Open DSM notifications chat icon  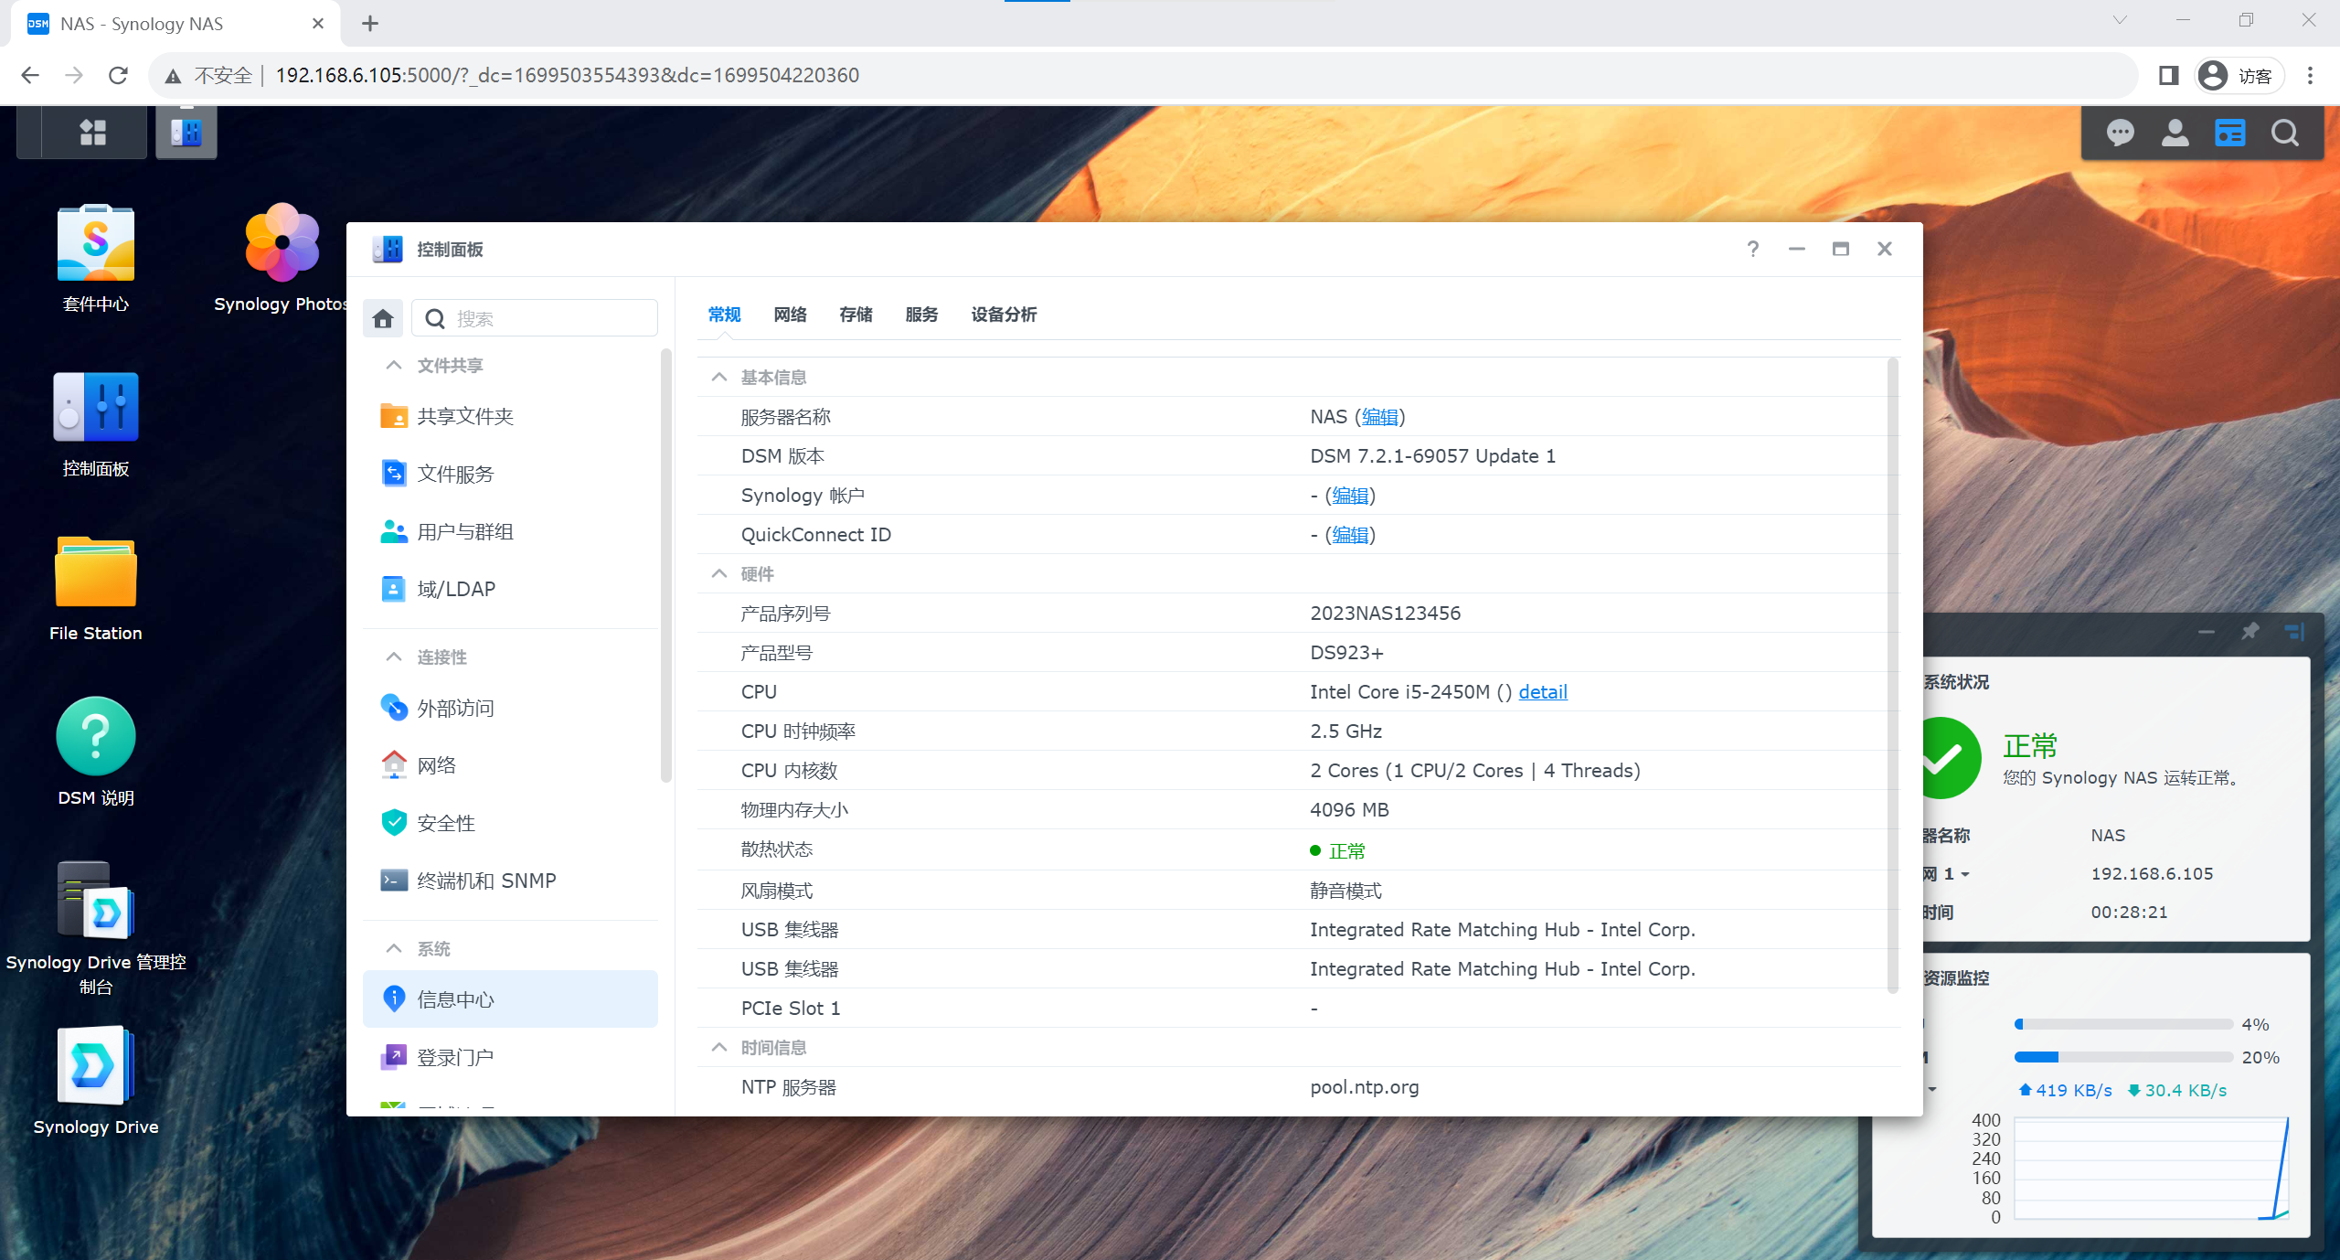pyautogui.click(x=2121, y=133)
